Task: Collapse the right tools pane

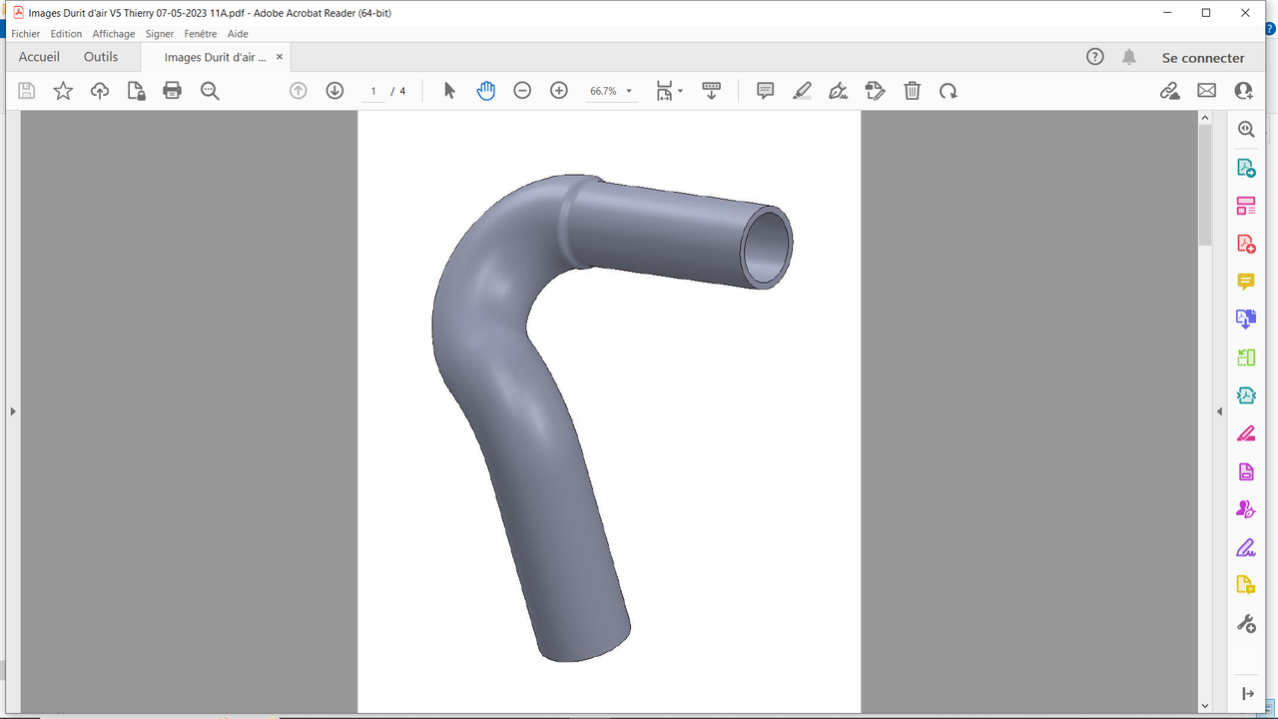Action: click(1219, 411)
